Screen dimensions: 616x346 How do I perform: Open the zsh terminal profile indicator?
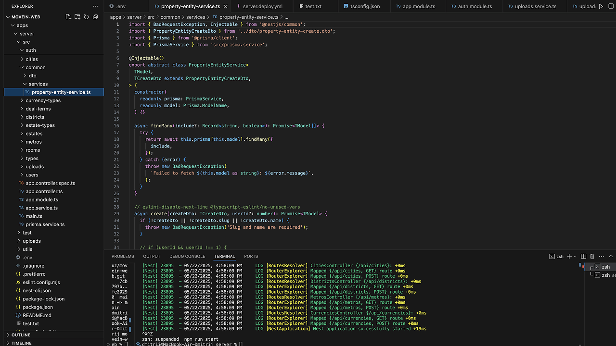point(556,256)
